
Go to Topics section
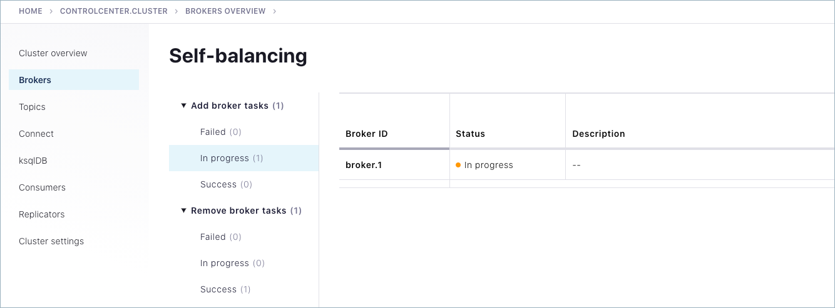click(x=32, y=107)
